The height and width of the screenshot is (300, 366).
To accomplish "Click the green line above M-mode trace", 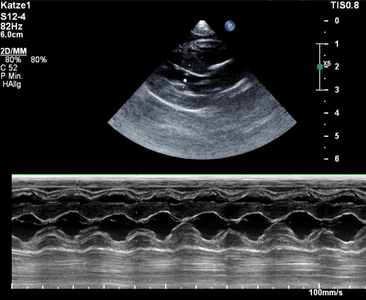I will point(189,175).
